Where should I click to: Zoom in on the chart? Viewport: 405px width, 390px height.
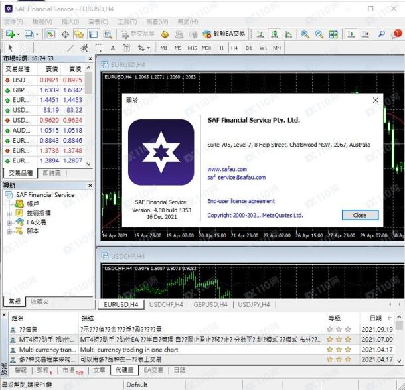[x=305, y=34]
